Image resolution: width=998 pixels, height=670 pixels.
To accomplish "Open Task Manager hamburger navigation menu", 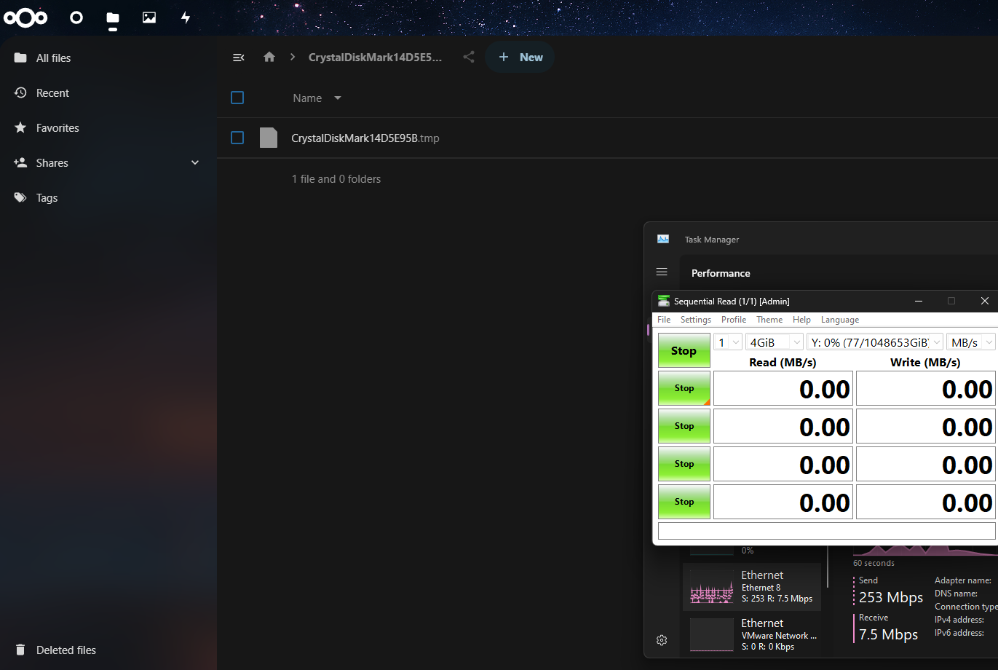I will tap(662, 272).
